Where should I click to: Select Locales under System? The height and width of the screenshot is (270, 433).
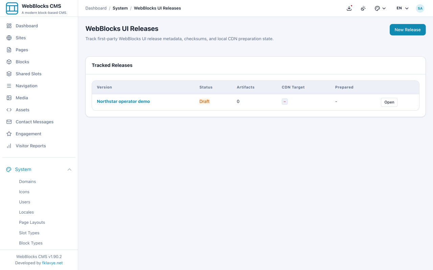(26, 212)
